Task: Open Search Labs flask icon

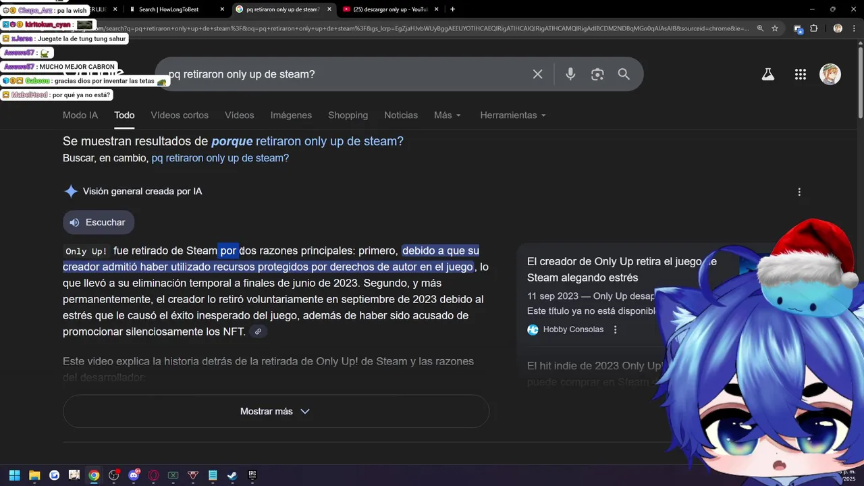Action: [x=768, y=74]
